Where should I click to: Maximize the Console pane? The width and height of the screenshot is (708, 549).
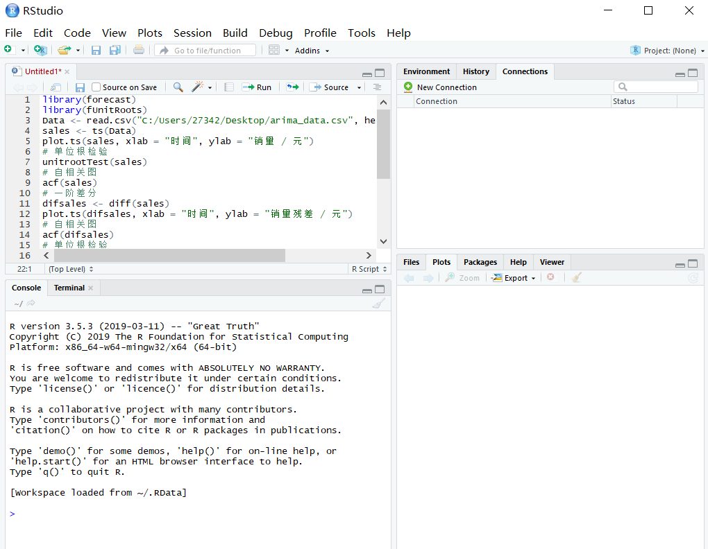pos(380,289)
